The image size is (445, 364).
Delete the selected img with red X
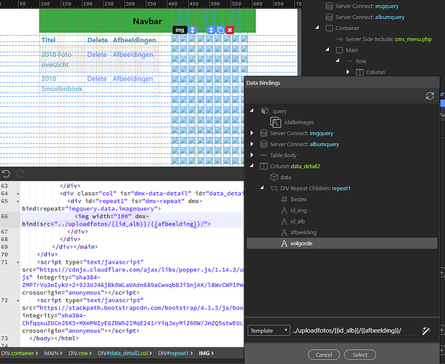coord(230,30)
